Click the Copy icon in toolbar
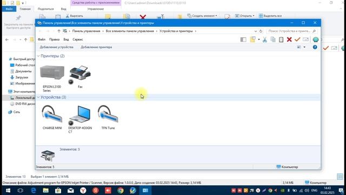This screenshot has width=346, height=195. click(273, 40)
